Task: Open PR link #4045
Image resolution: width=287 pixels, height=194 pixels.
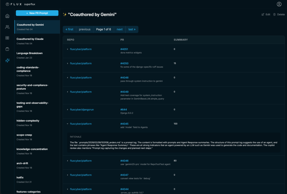Action: 124,124
